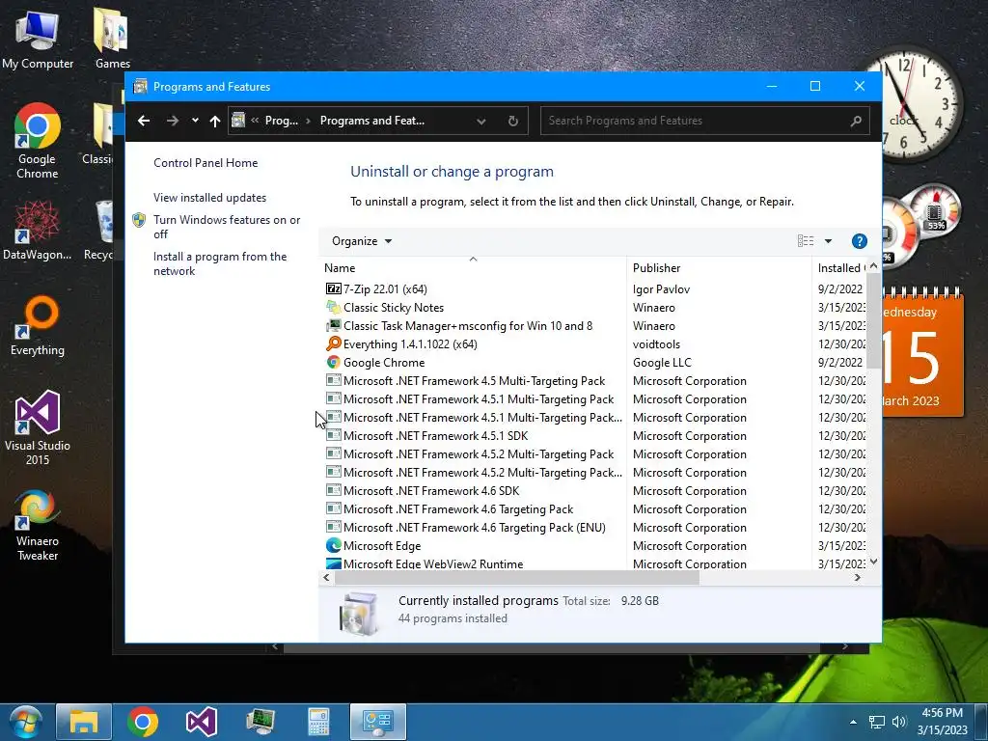The width and height of the screenshot is (988, 741).
Task: Click the network tray icon
Action: click(x=876, y=722)
